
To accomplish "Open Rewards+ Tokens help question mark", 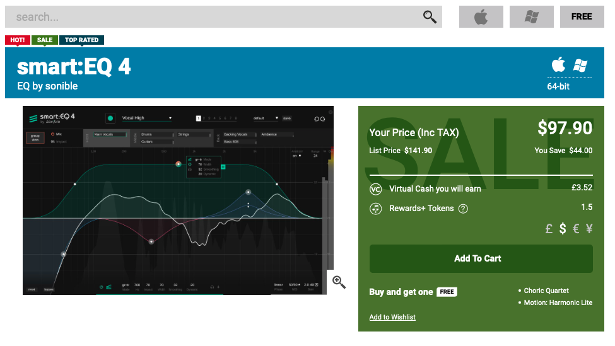I will [463, 209].
